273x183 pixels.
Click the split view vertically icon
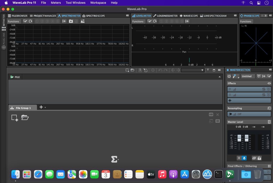[x=211, y=115]
